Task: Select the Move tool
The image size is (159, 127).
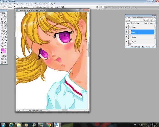Action: pyautogui.click(x=5, y=16)
